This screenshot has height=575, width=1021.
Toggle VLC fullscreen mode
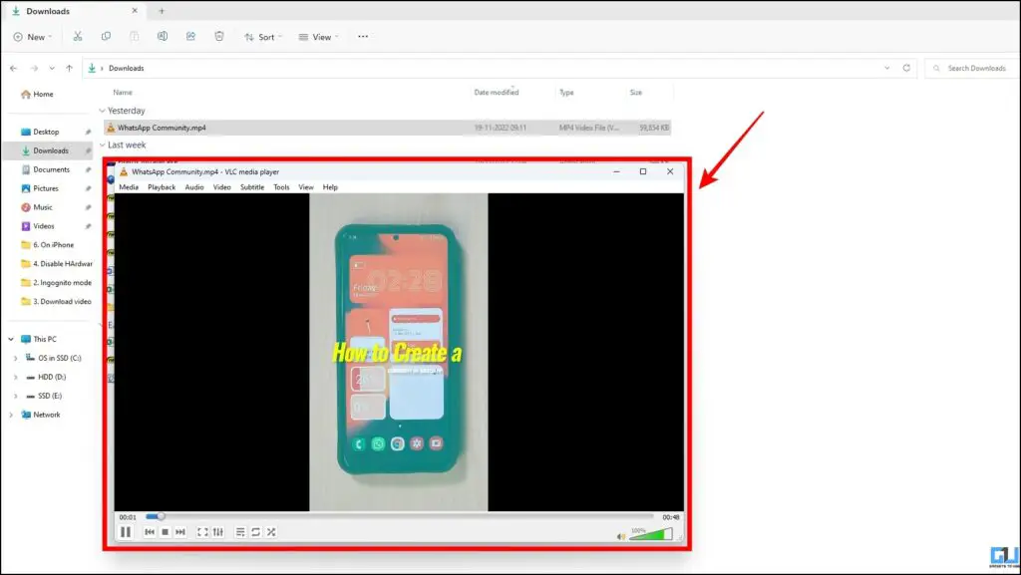pos(202,532)
